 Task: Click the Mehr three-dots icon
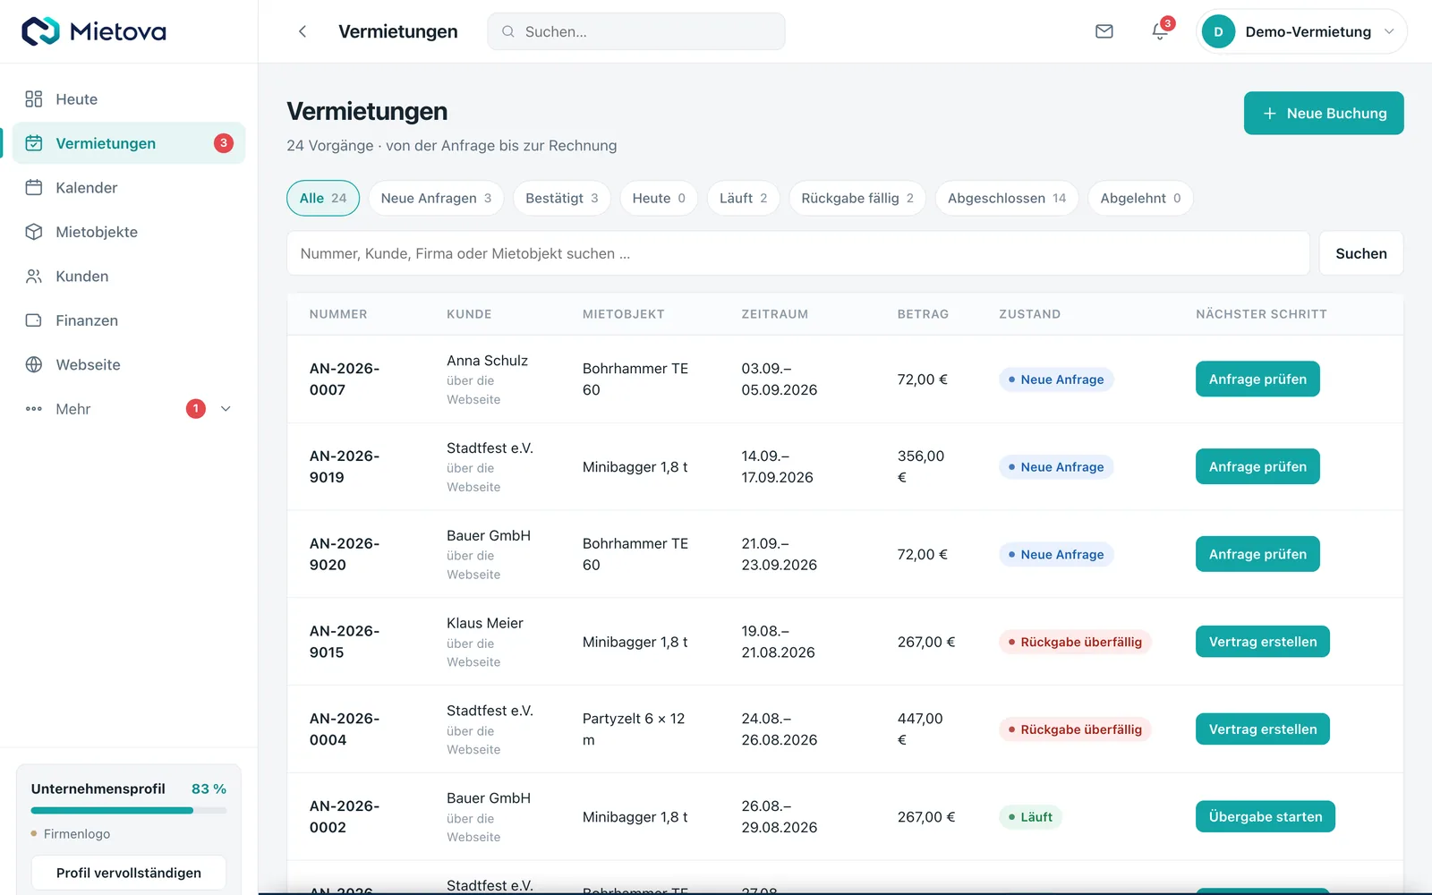click(x=34, y=409)
